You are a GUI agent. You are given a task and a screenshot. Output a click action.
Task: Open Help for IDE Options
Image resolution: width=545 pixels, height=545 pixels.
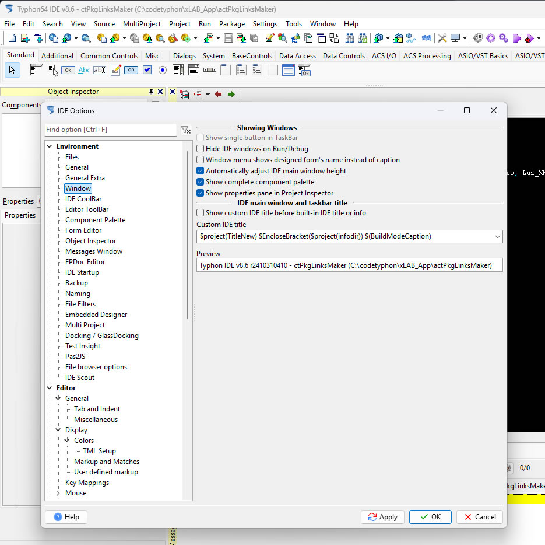66,517
